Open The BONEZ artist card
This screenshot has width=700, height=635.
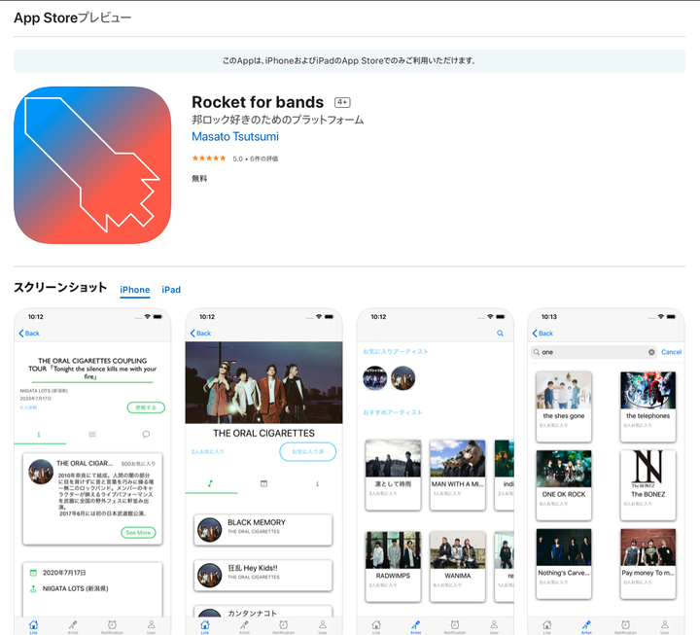pos(648,485)
